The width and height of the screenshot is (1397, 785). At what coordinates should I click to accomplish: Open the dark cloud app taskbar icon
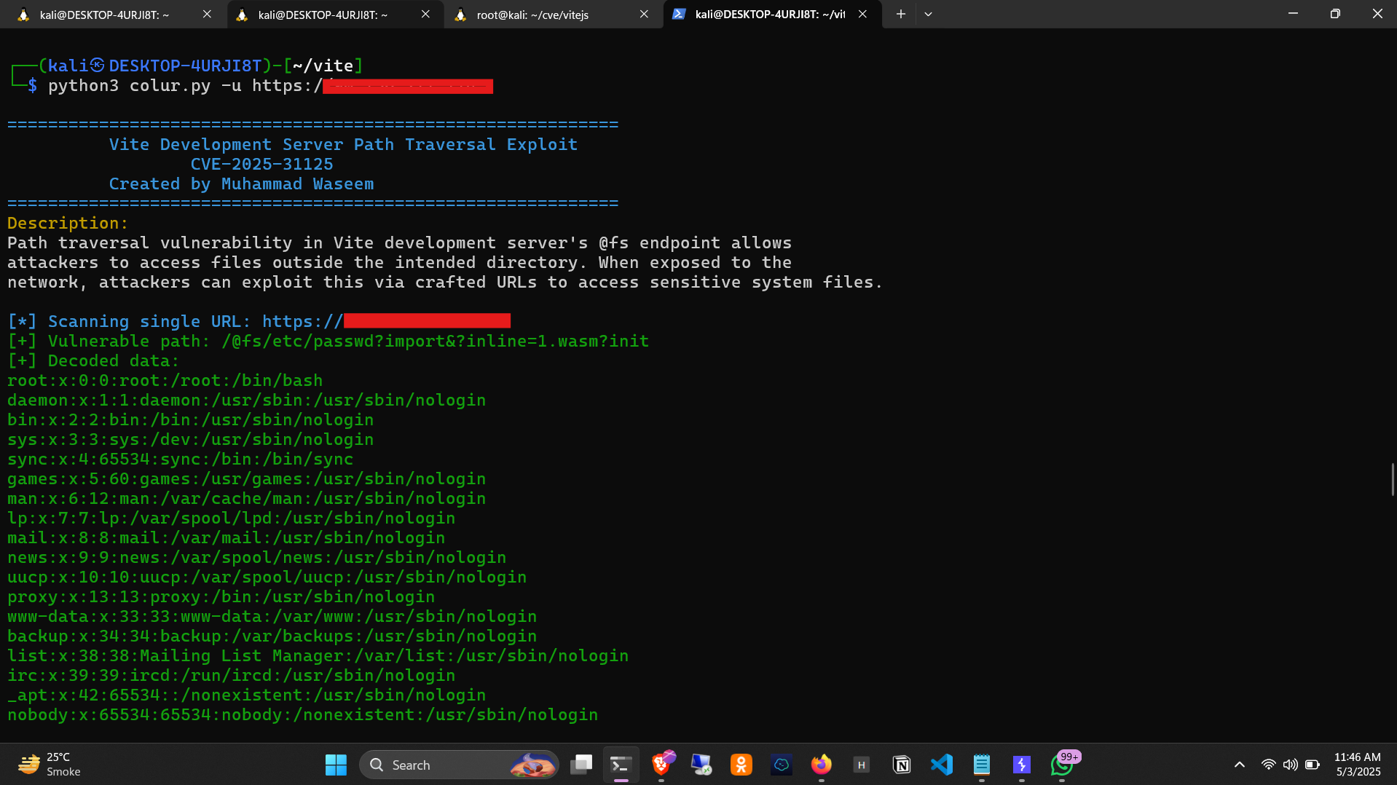click(782, 765)
